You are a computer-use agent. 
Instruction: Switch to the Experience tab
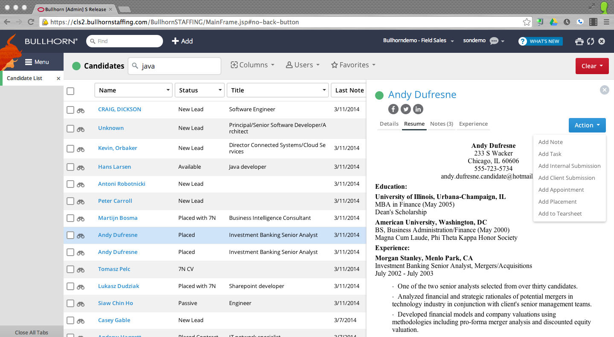[x=473, y=124]
